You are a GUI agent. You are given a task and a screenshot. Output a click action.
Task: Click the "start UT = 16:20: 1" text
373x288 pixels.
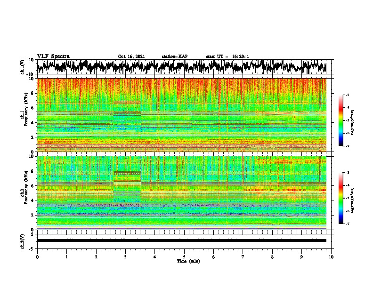coord(227,56)
